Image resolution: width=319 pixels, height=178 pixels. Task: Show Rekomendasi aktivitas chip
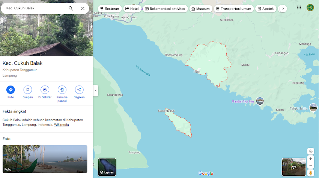[x=165, y=9]
